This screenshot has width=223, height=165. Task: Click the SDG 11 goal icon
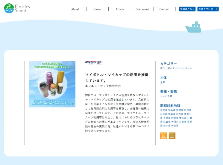coord(163,136)
